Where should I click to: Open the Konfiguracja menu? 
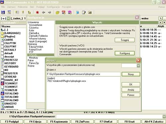click(53, 7)
